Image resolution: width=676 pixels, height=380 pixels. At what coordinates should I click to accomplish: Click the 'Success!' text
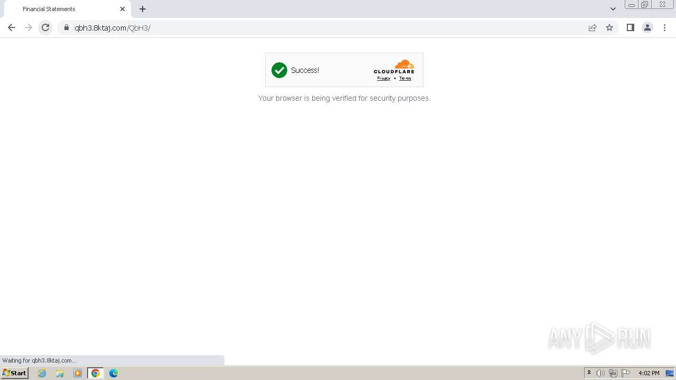305,70
